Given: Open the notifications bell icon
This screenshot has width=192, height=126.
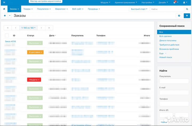Looking at the screenshot, I should [x=174, y=2].
